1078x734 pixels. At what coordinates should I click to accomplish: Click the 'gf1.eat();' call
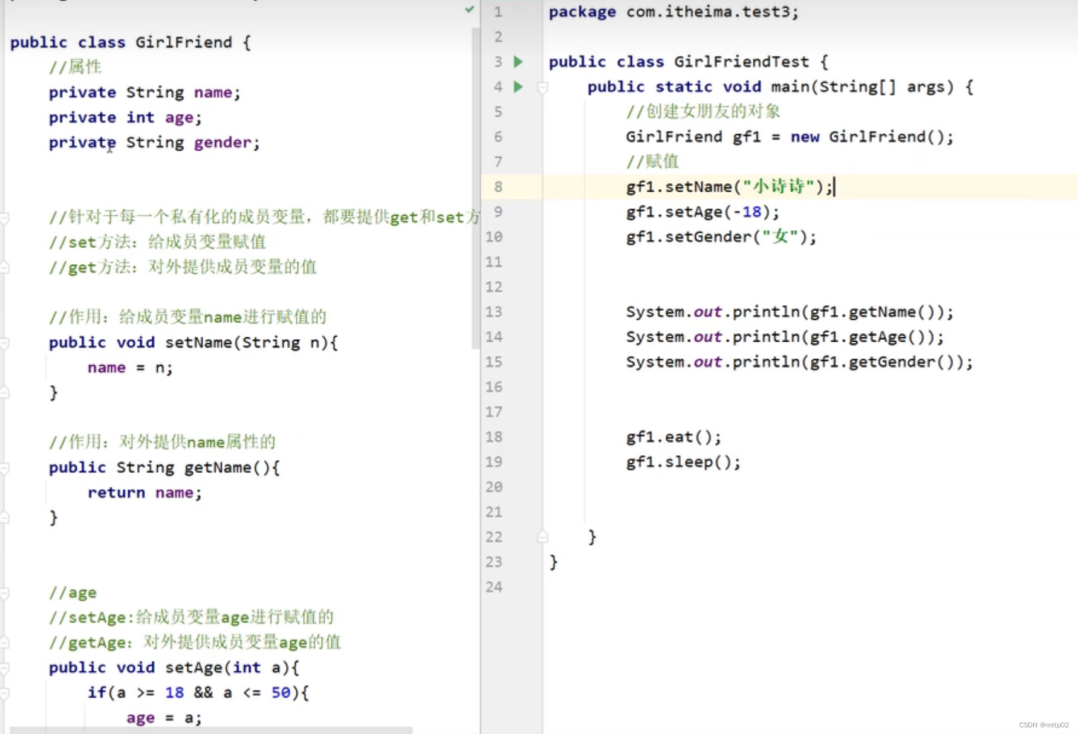(674, 437)
